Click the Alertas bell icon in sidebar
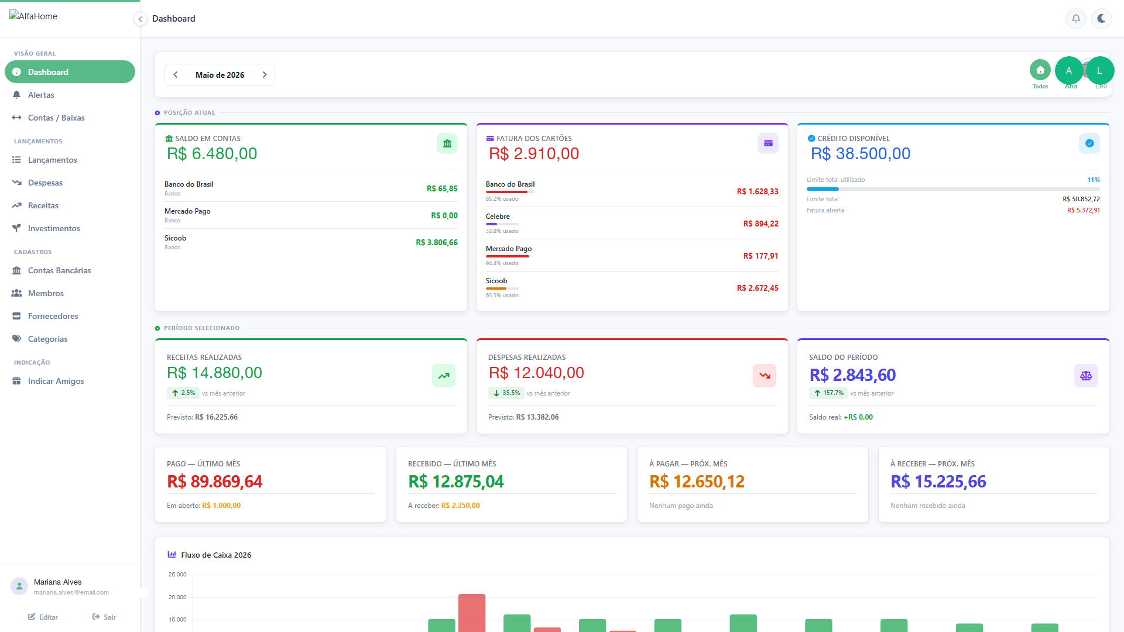1124x632 pixels. point(16,95)
